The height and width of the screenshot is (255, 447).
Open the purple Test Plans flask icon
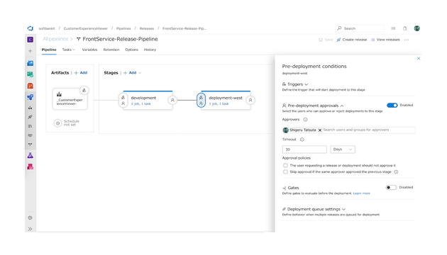point(31,155)
